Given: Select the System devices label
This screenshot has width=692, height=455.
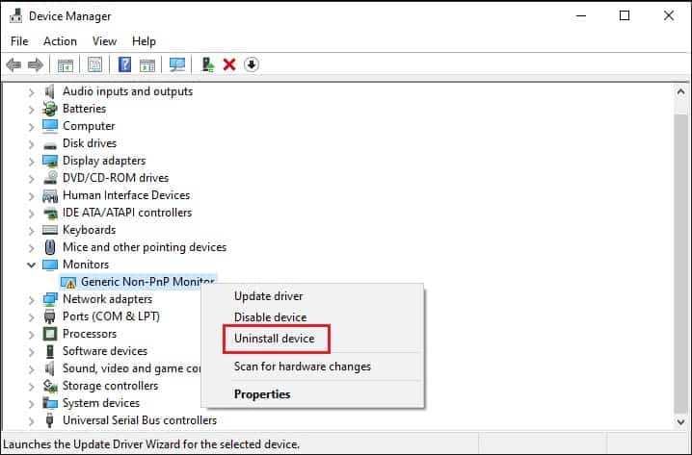Looking at the screenshot, I should pyautogui.click(x=101, y=403).
